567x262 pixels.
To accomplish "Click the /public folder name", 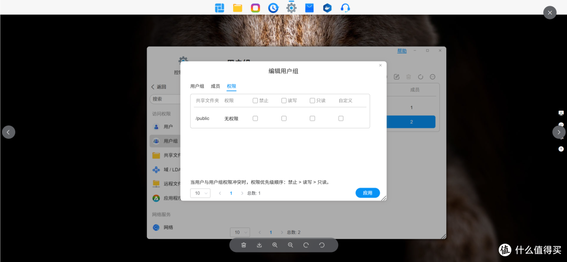I will [x=203, y=118].
